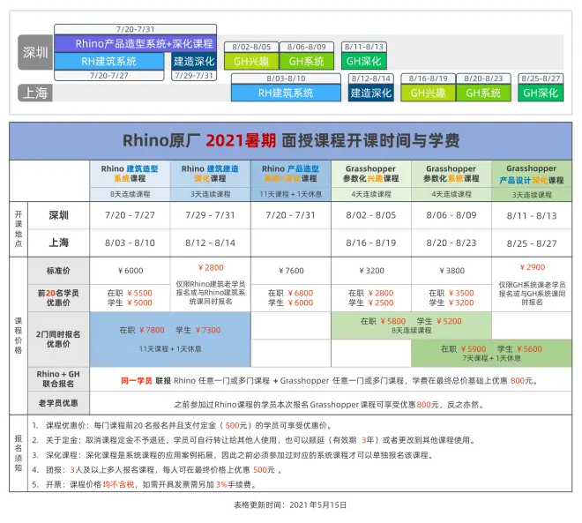Select the 7/20-7/31 date box in the timeline
Image resolution: width=582 pixels, height=523 pixels.
tap(136, 29)
